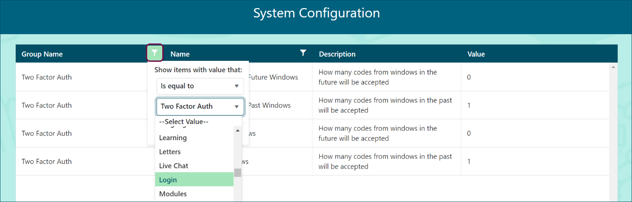Viewport: 632px width, 202px height.
Task: Click 'Two Factor Auth' in second row
Action: click(x=47, y=105)
